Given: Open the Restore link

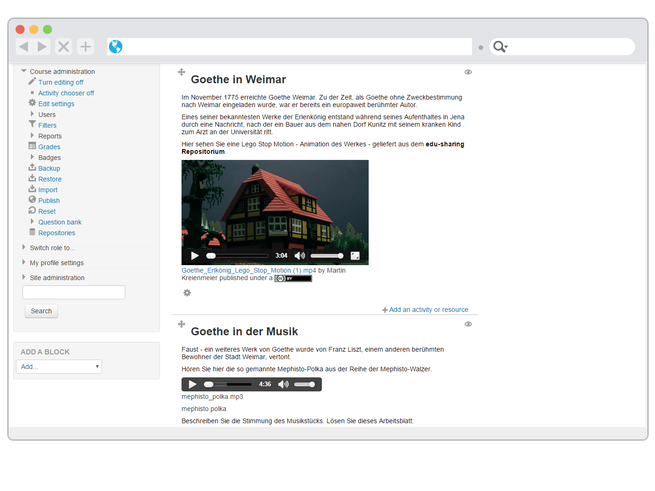Looking at the screenshot, I should (x=50, y=179).
